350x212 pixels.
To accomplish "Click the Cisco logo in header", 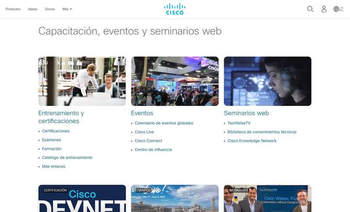I will pyautogui.click(x=175, y=9).
